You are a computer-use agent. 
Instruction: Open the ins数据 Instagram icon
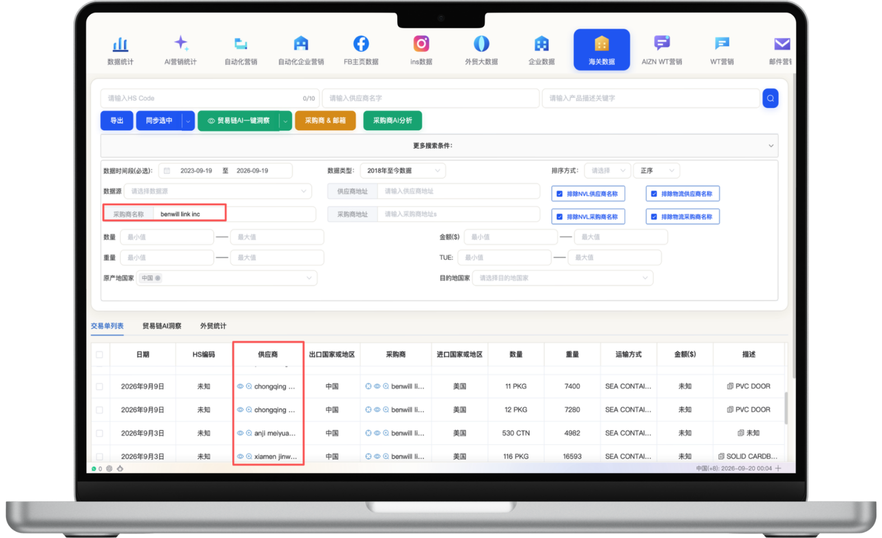[x=421, y=44]
